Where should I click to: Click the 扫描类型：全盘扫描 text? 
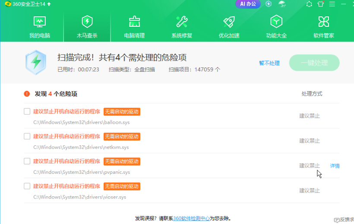coord(132,69)
